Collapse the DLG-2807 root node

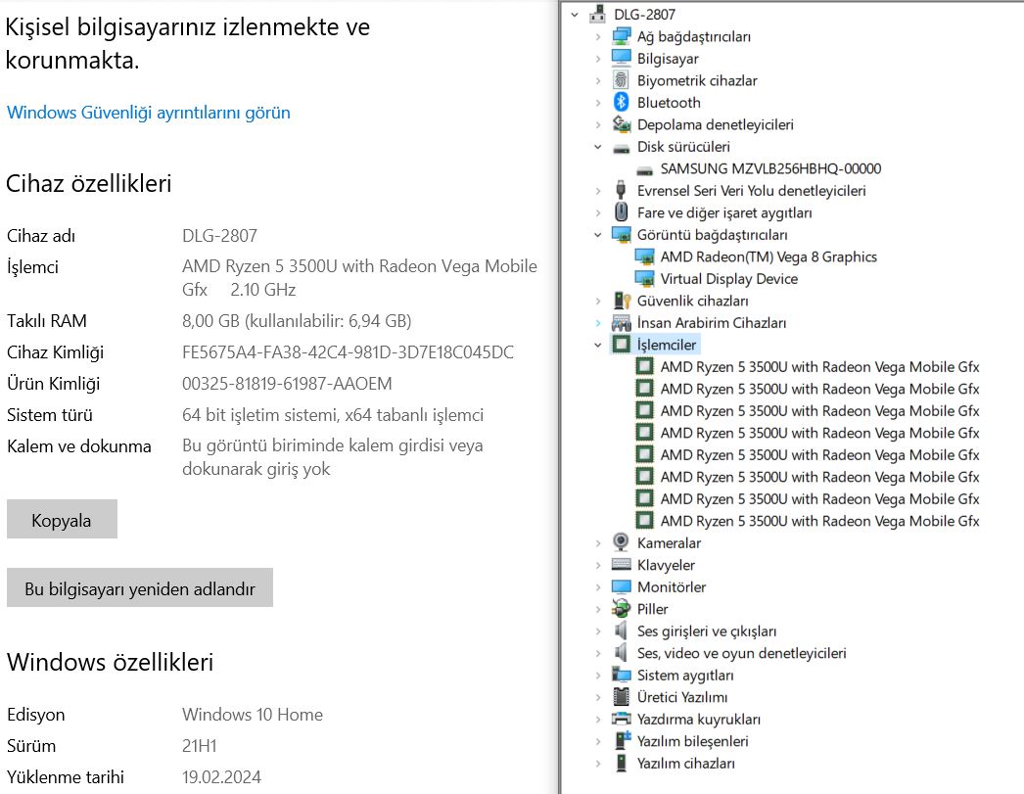(575, 15)
